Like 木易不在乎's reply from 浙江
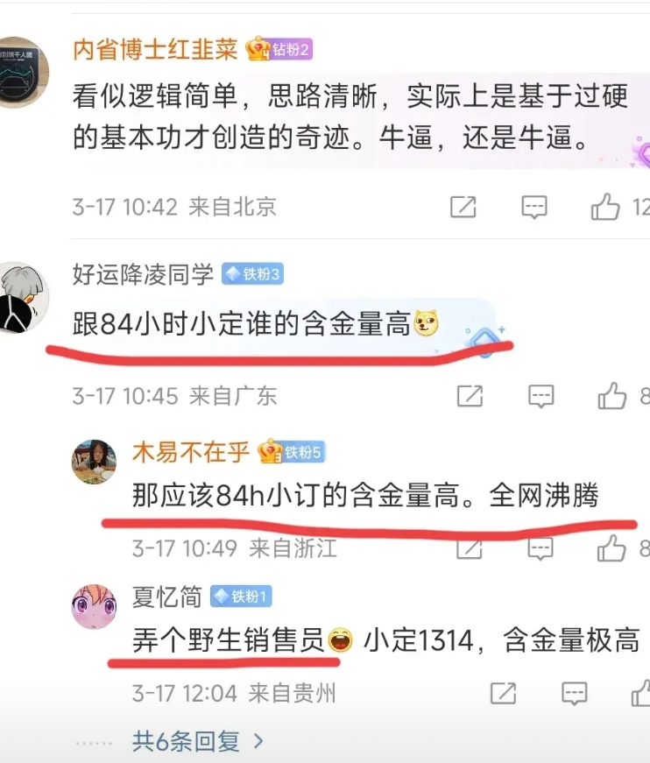Image resolution: width=650 pixels, height=763 pixels. coord(611,548)
